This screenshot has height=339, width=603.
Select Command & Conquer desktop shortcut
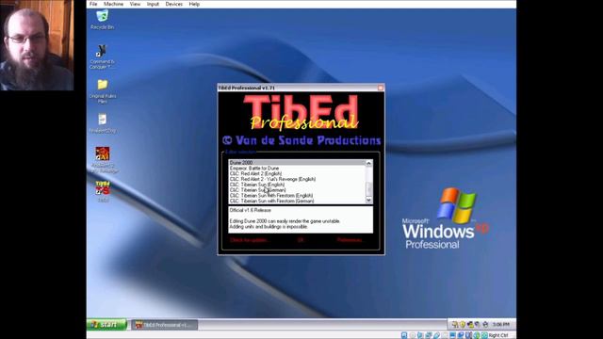pyautogui.click(x=102, y=56)
